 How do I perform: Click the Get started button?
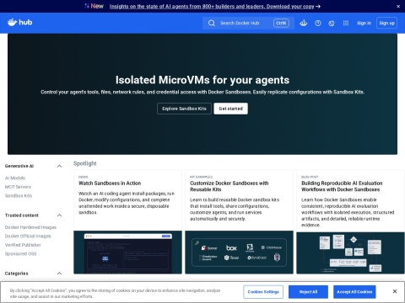tap(230, 109)
